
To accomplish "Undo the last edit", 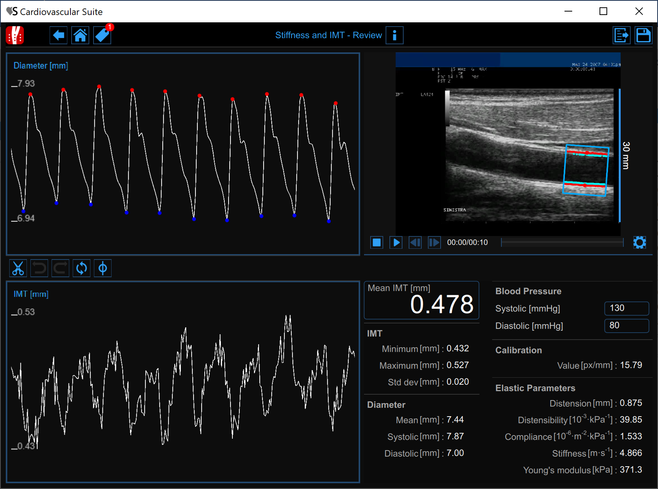I will point(39,268).
